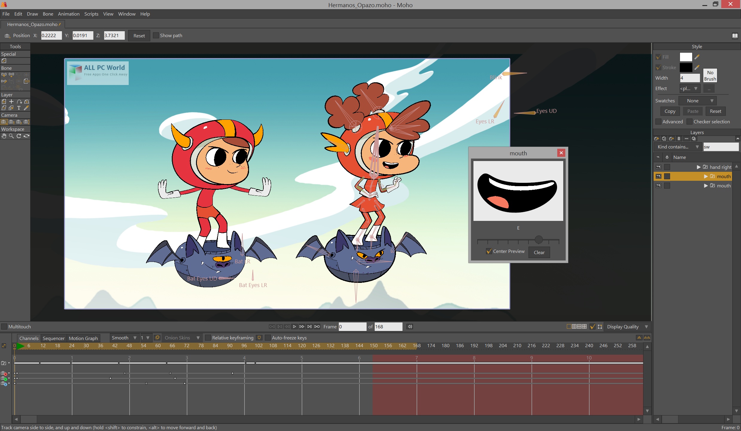Viewport: 741px width, 431px height.
Task: Expand the hand right layer group
Action: (699, 167)
